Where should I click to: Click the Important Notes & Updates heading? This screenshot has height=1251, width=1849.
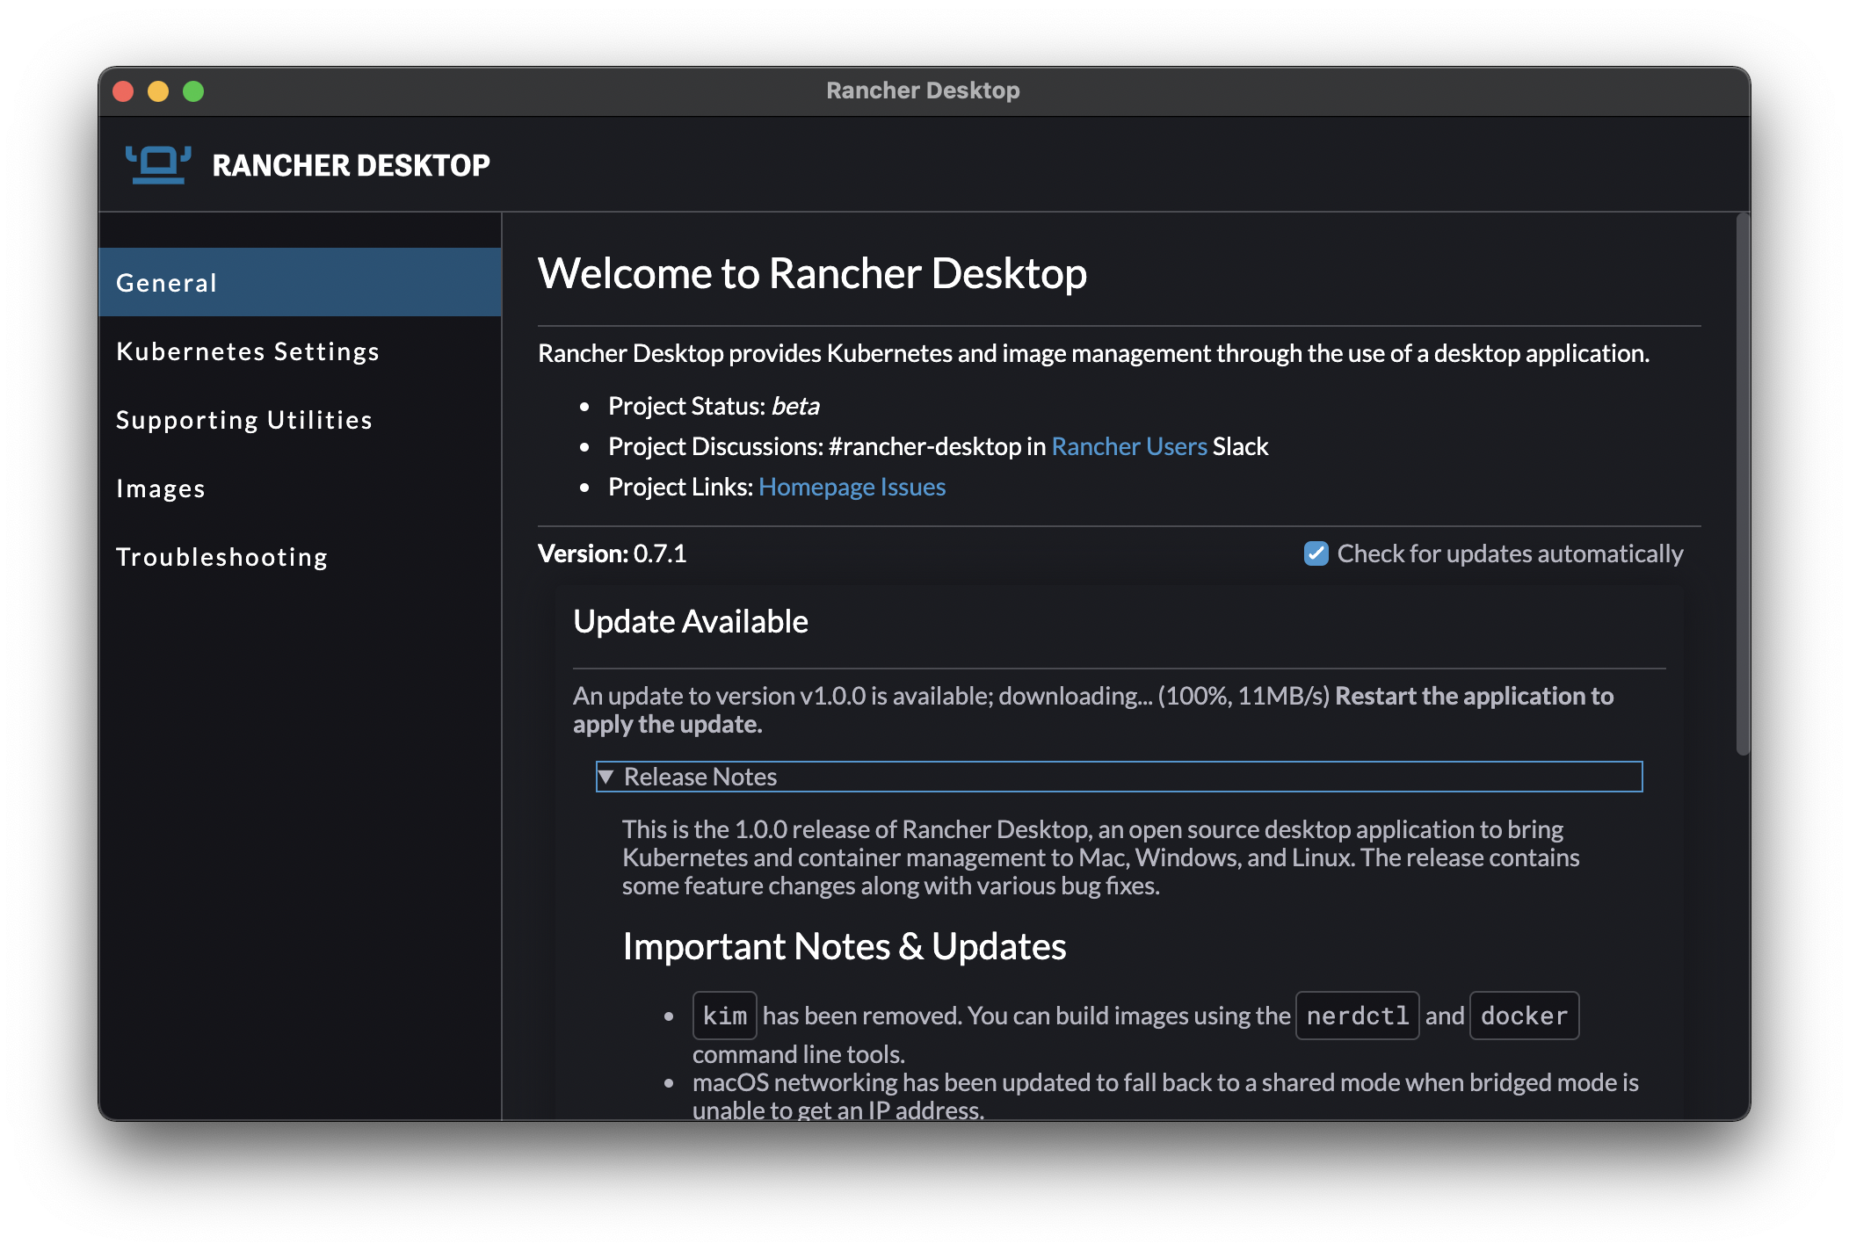point(844,946)
